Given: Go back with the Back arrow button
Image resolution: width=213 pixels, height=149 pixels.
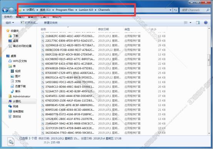Looking at the screenshot, I should tap(5, 10).
